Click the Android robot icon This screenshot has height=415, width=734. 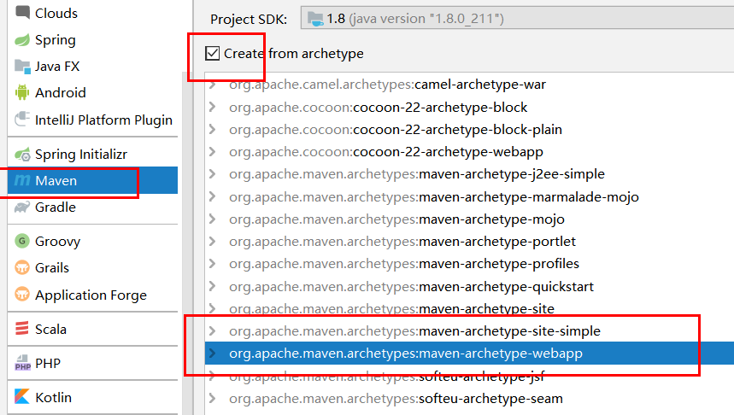coord(22,92)
